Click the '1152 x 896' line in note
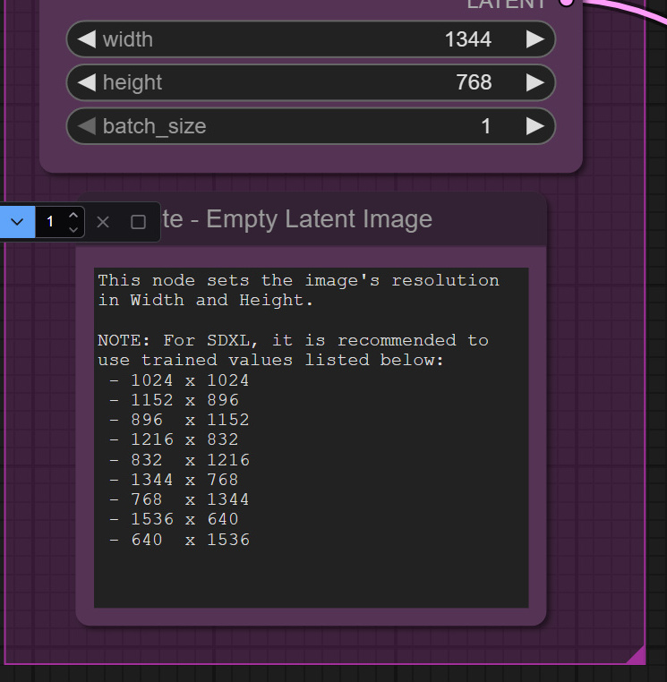The height and width of the screenshot is (682, 667). 185,400
